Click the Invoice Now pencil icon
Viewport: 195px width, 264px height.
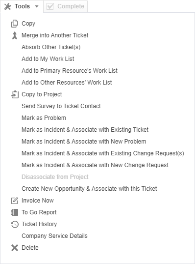coord(15,201)
